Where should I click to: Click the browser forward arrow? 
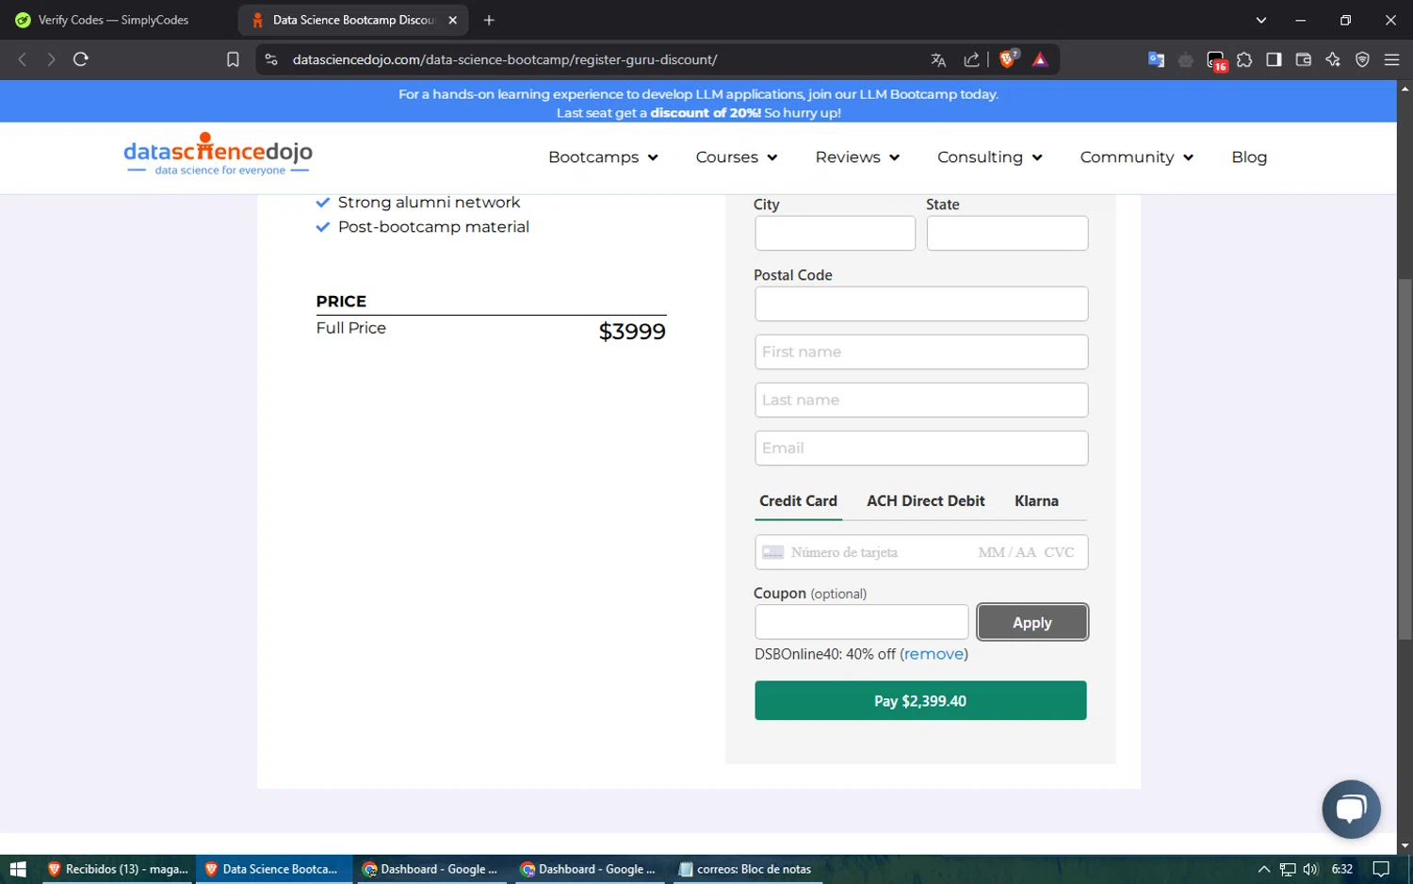coord(51,59)
